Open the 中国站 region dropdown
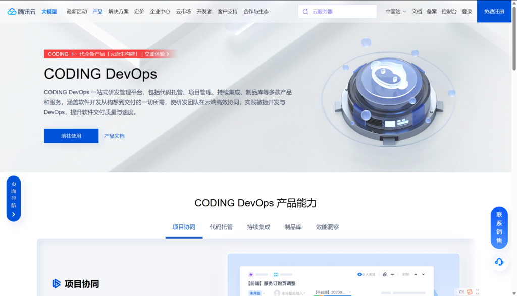The height and width of the screenshot is (296, 517). [395, 12]
